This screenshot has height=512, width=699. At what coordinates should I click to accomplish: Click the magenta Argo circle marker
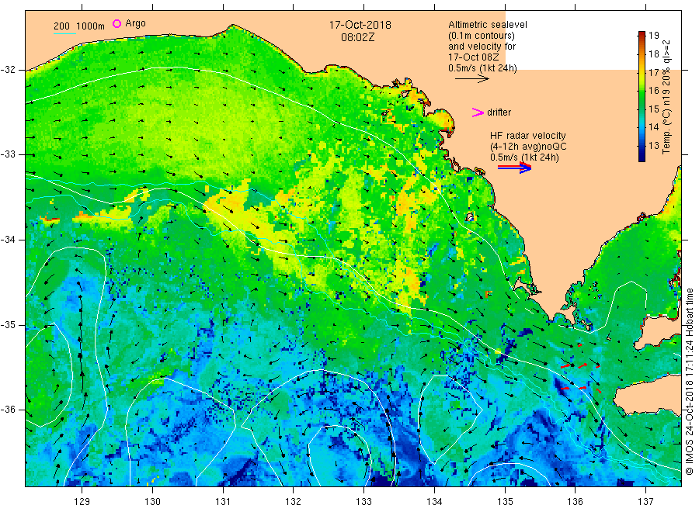click(x=116, y=23)
